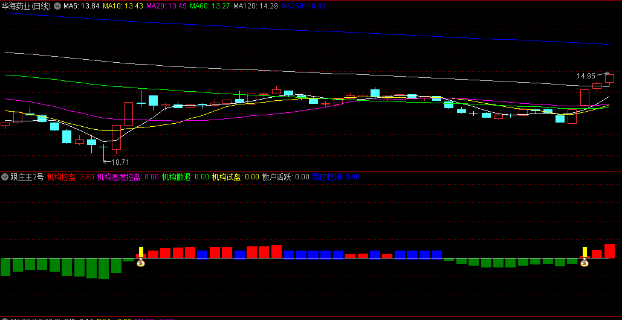Select the final candlestick near 14.95
622x320 pixels.
(x=610, y=78)
